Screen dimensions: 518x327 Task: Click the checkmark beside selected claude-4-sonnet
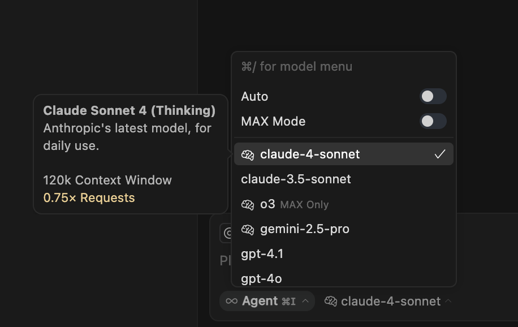click(440, 154)
